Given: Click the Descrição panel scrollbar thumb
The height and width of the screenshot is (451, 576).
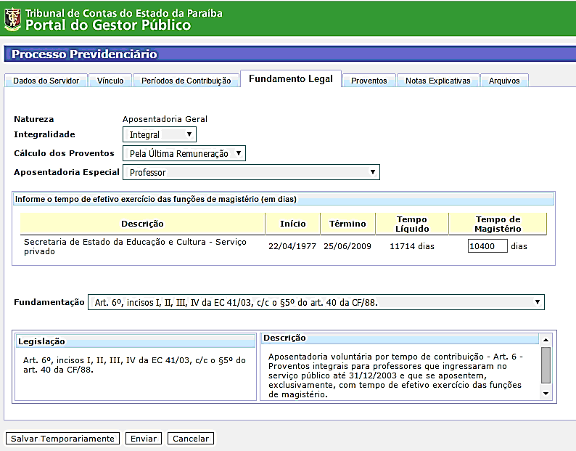Looking at the screenshot, I should pos(546,365).
